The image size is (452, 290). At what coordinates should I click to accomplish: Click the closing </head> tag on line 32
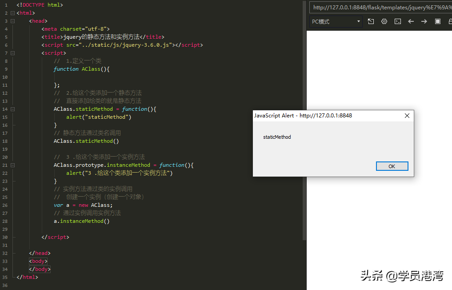(x=40, y=253)
